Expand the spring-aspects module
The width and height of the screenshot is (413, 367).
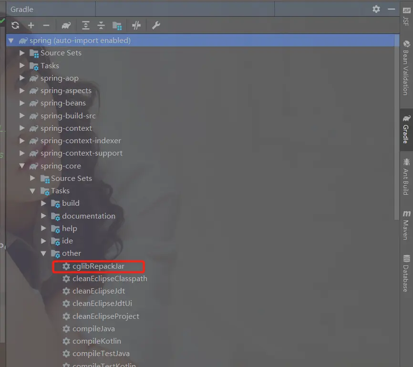click(x=22, y=91)
